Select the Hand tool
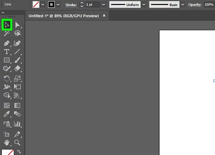 tap(7, 143)
